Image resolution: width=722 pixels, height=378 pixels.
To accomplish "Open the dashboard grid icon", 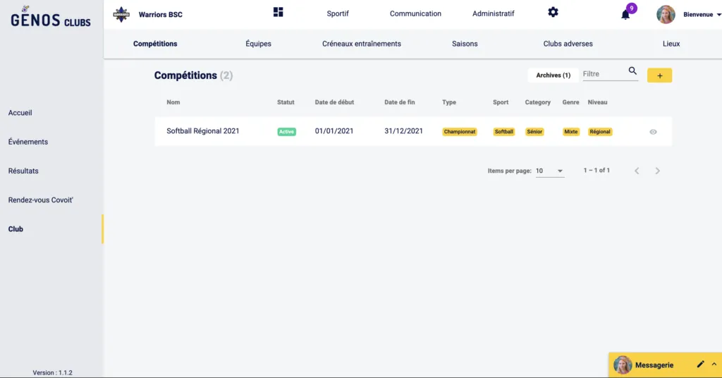I will (x=278, y=12).
